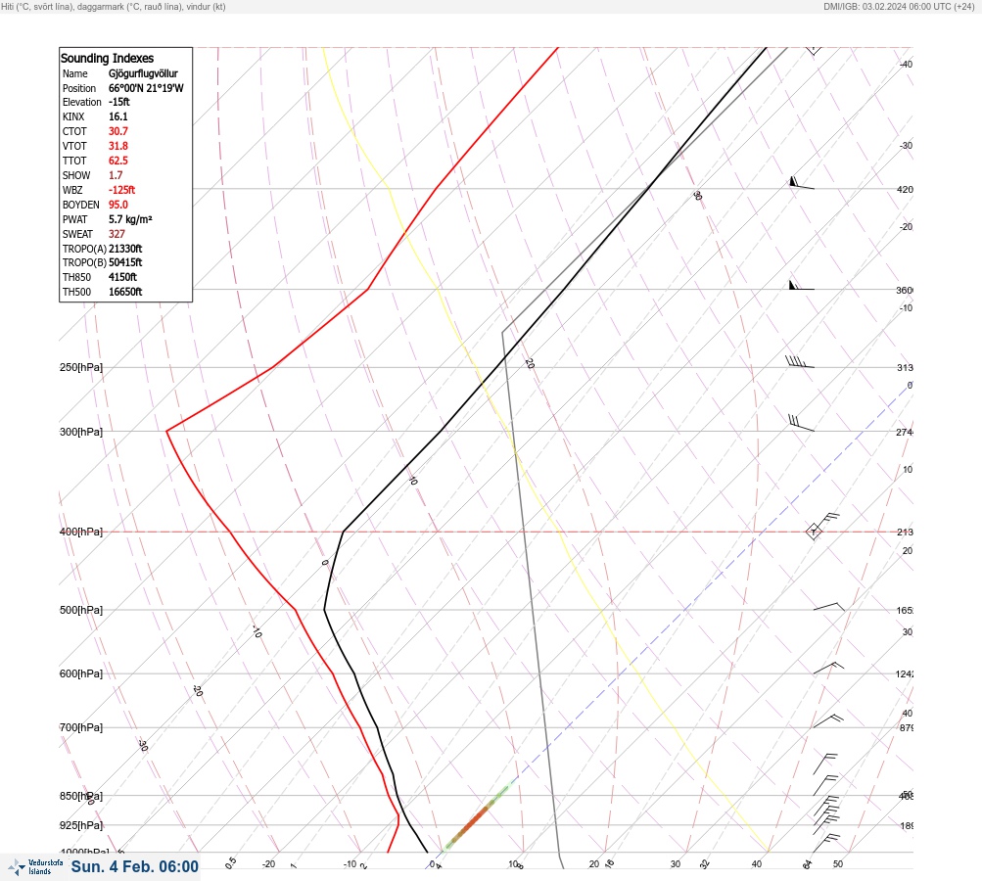Click the WBZ value -125ft
The image size is (982, 881).
coord(121,190)
